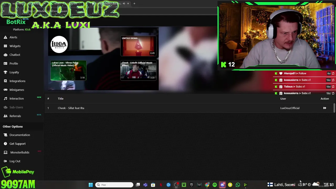Click the Tsiisus > Subs x1 activity entry

294,87
